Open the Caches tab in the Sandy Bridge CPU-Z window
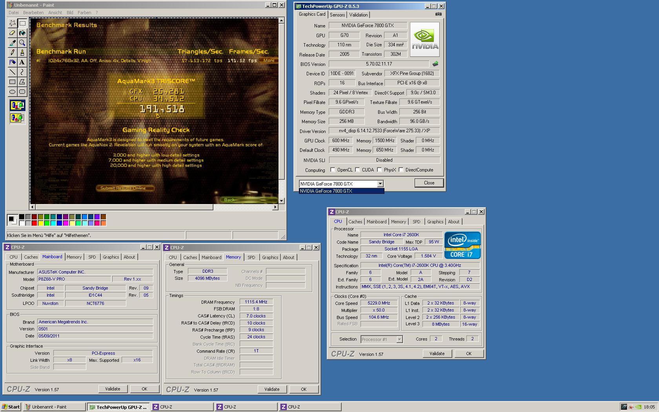 coord(355,222)
